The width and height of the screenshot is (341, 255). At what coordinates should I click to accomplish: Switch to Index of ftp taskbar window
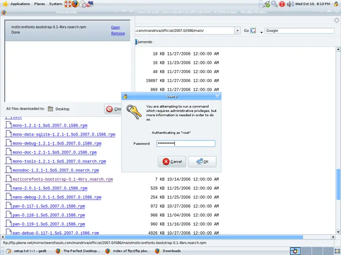[x=127, y=251]
